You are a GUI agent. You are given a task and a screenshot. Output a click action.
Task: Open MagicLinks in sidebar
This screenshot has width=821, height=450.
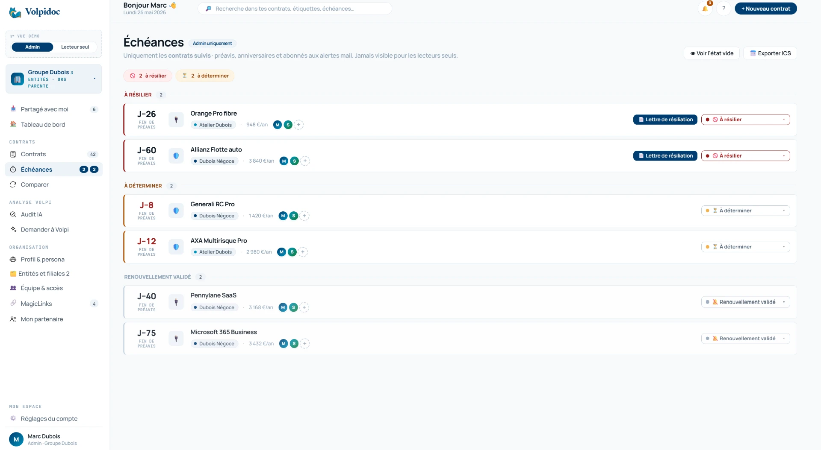(54, 304)
